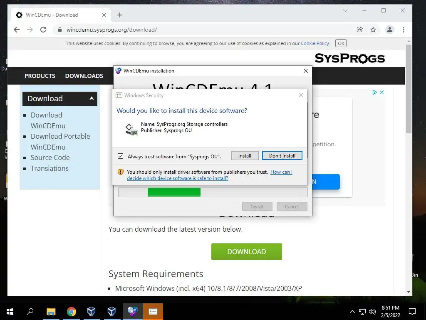This screenshot has width=426, height=320.
Task: Click the blue ad button
Action: coord(326,182)
